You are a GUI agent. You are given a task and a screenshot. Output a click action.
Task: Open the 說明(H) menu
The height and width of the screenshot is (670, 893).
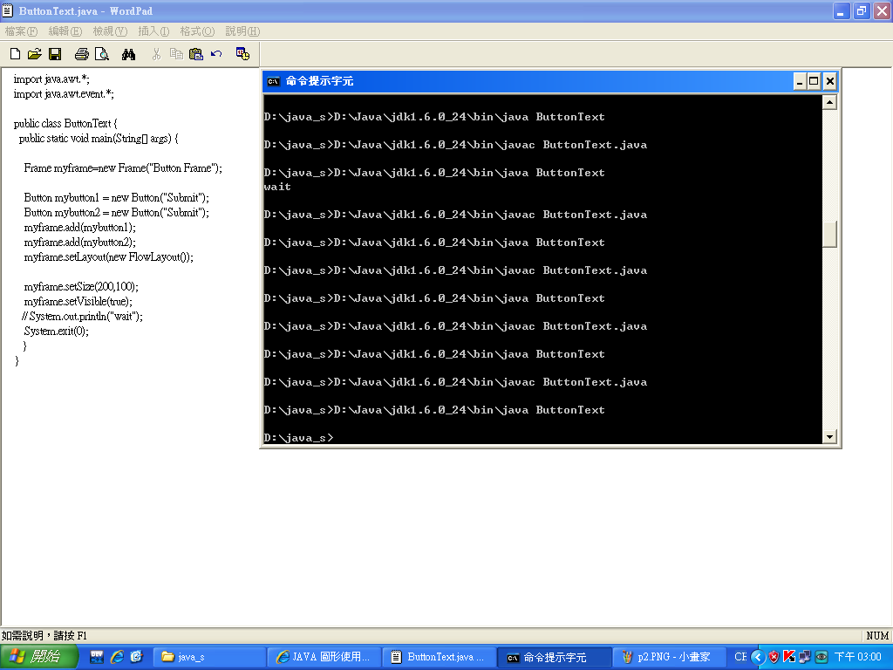(x=242, y=31)
